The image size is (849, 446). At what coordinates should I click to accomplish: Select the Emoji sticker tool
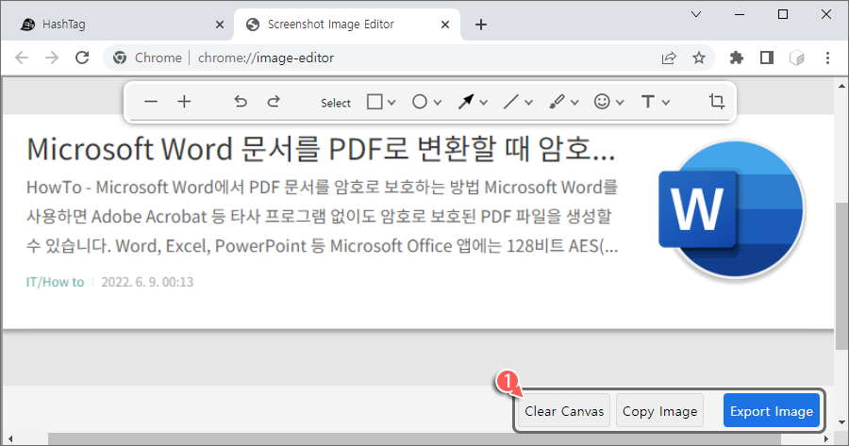coord(602,102)
